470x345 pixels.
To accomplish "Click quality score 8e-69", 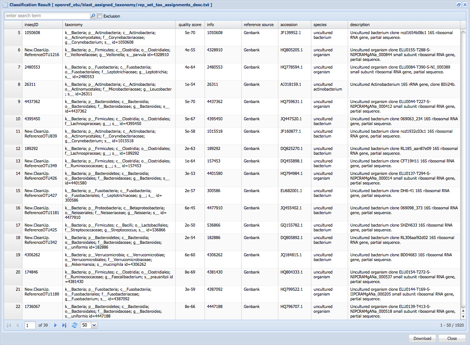I will click(190, 272).
